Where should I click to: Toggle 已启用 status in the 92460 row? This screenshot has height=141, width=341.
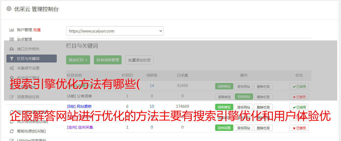coord(299,86)
